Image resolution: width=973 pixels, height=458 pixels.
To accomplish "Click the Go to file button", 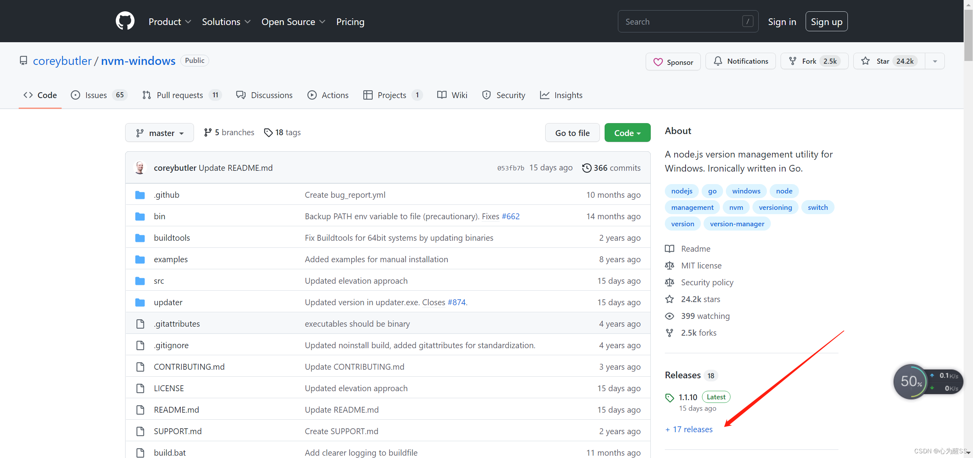I will point(573,133).
